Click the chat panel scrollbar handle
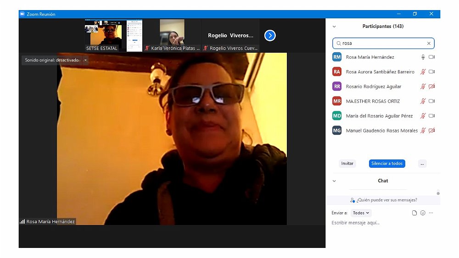Screen dimensions: 459x258 pos(438,193)
